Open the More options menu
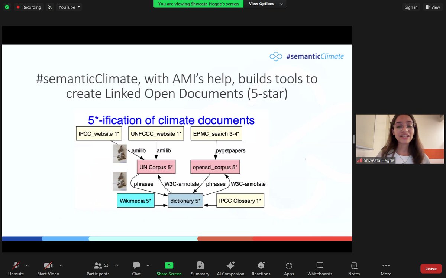The width and height of the screenshot is (446, 278). [x=386, y=269]
